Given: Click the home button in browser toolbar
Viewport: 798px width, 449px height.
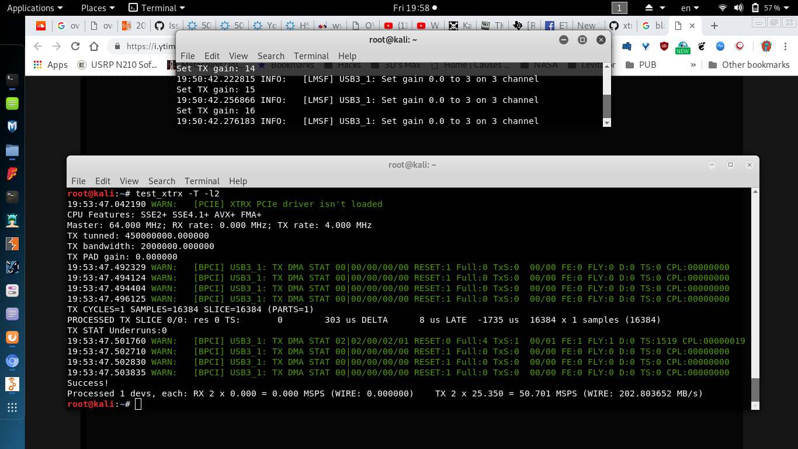Looking at the screenshot, I should pyautogui.click(x=94, y=46).
